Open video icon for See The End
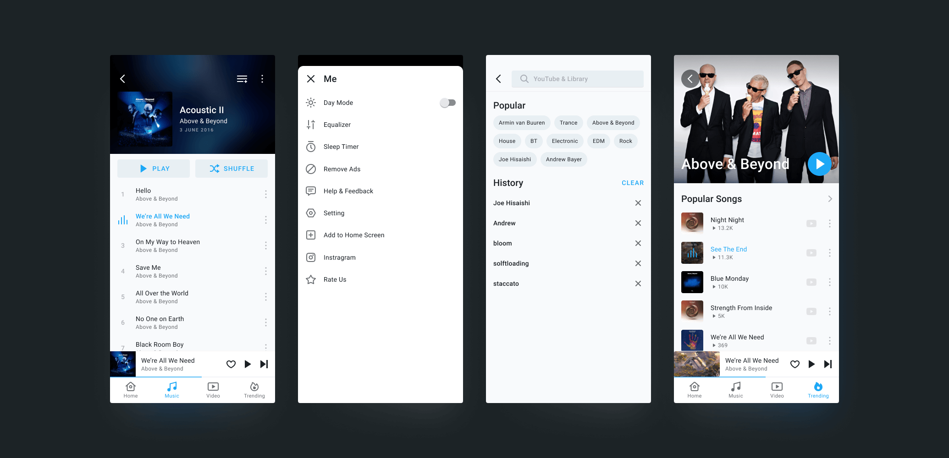This screenshot has height=458, width=949. [811, 253]
